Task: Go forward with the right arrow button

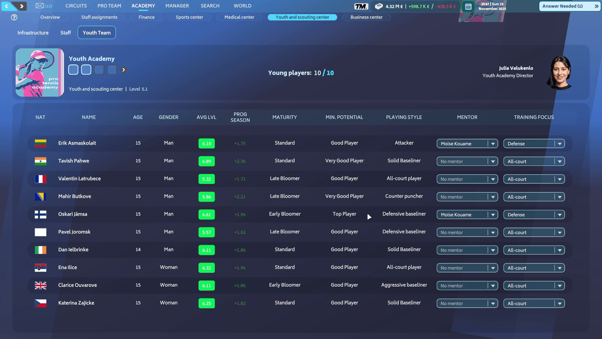Action: (x=21, y=6)
